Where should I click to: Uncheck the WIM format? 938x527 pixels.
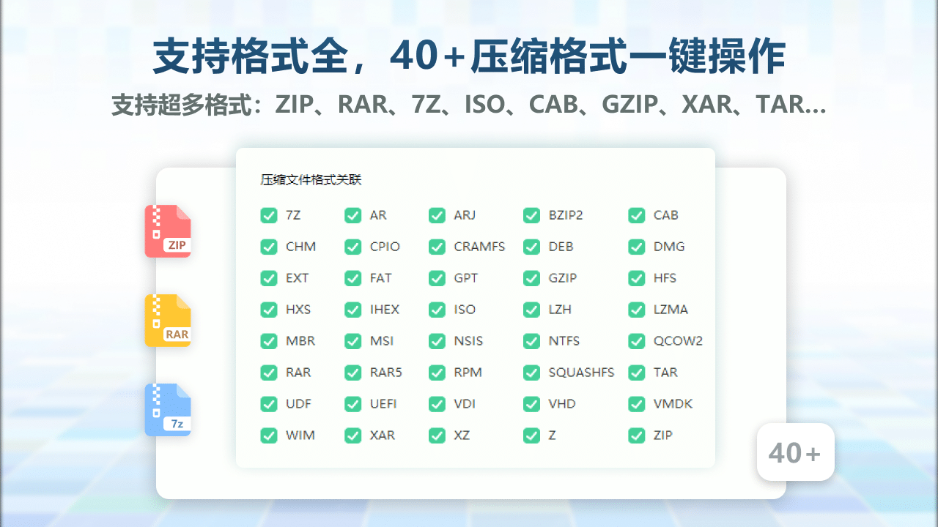pyautogui.click(x=269, y=436)
